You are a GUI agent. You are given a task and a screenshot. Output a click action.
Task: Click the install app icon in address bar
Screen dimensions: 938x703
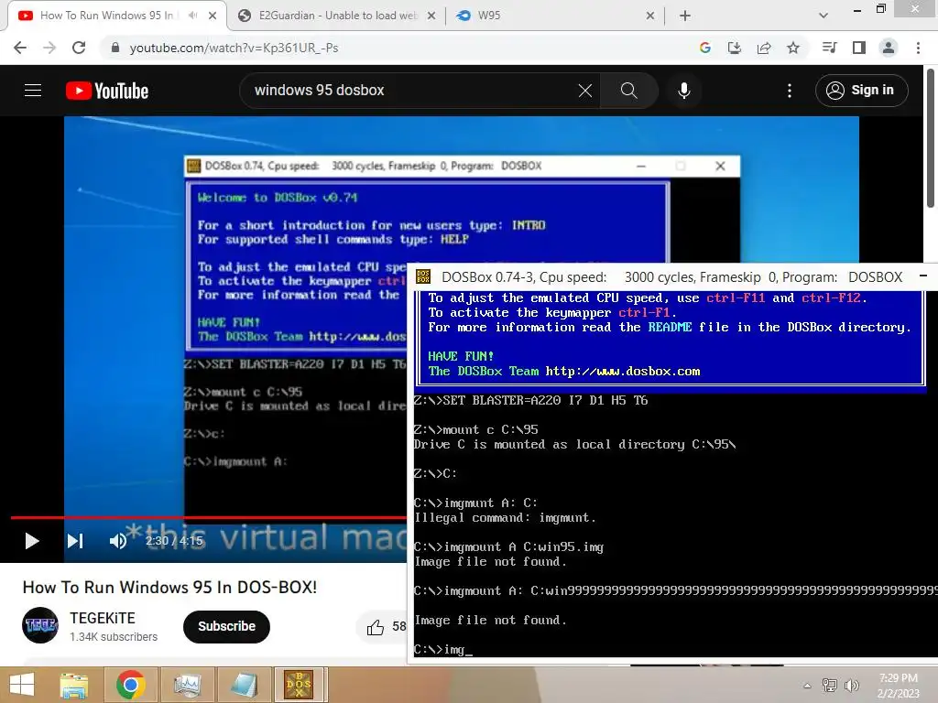735,48
